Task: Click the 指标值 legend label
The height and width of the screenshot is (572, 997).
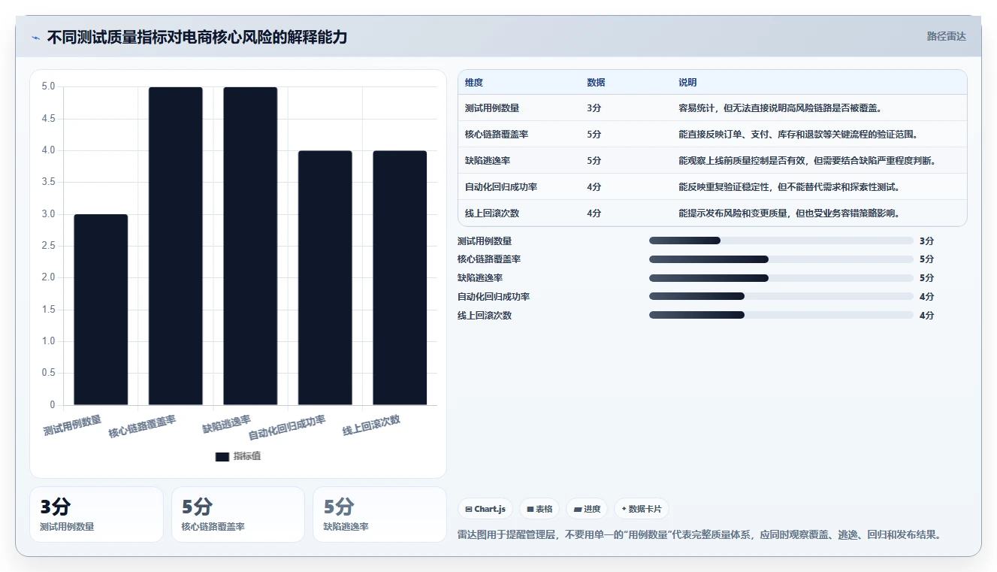Action: [x=247, y=456]
